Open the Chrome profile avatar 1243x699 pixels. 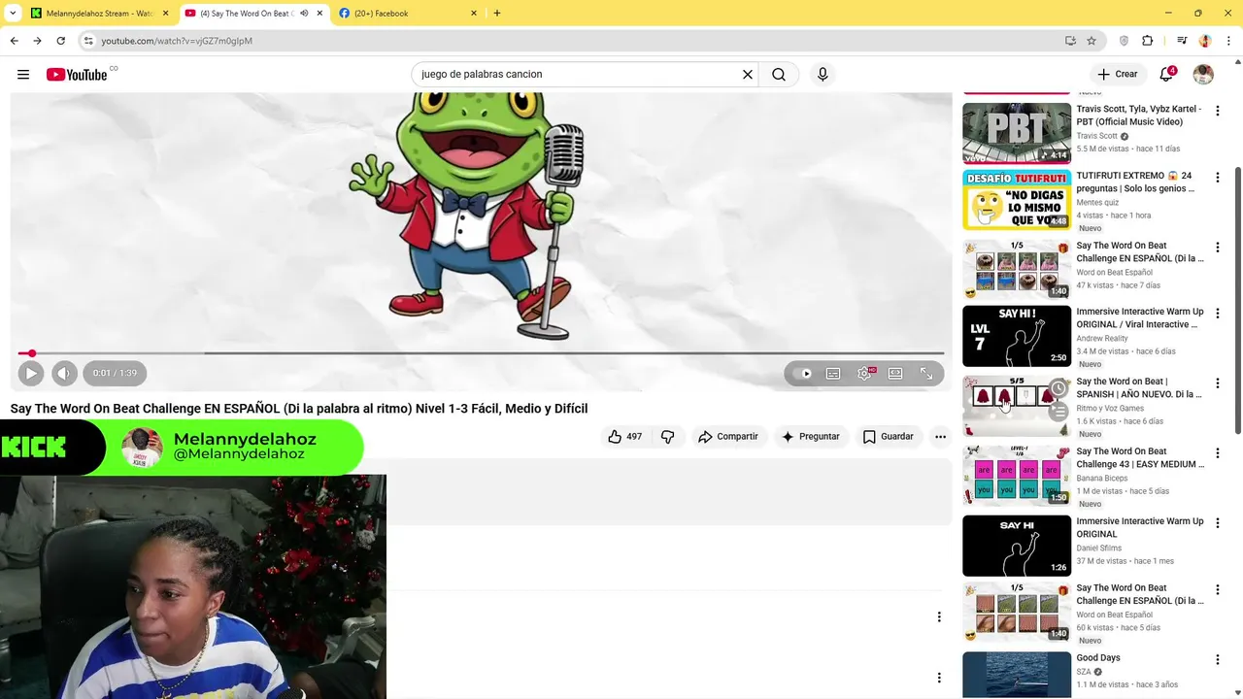click(1205, 41)
